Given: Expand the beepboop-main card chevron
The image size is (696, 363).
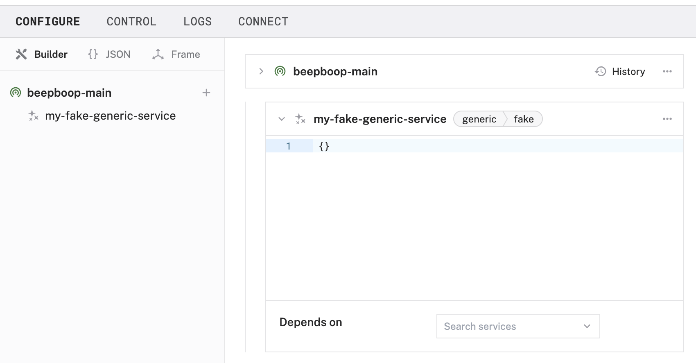Looking at the screenshot, I should click(x=261, y=71).
